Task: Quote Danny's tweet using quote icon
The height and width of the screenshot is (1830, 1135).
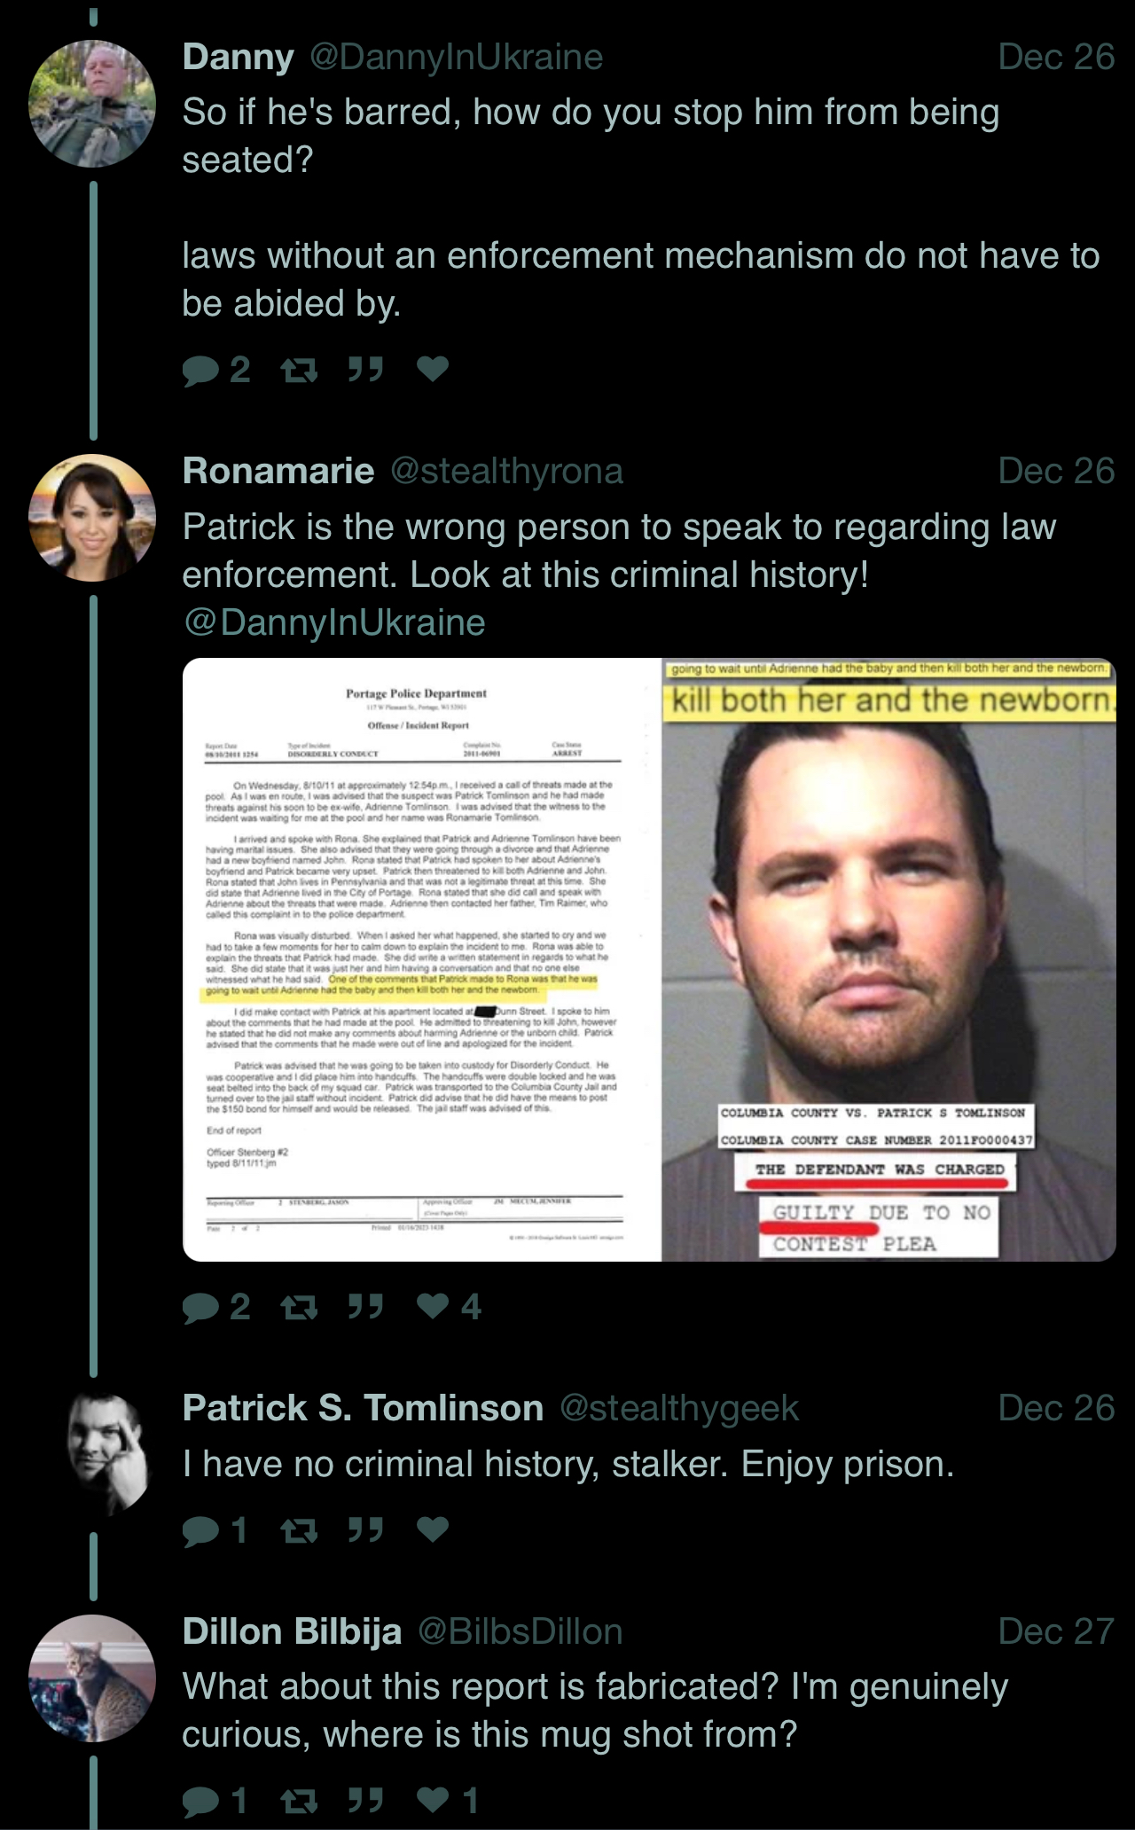Action: click(x=365, y=370)
